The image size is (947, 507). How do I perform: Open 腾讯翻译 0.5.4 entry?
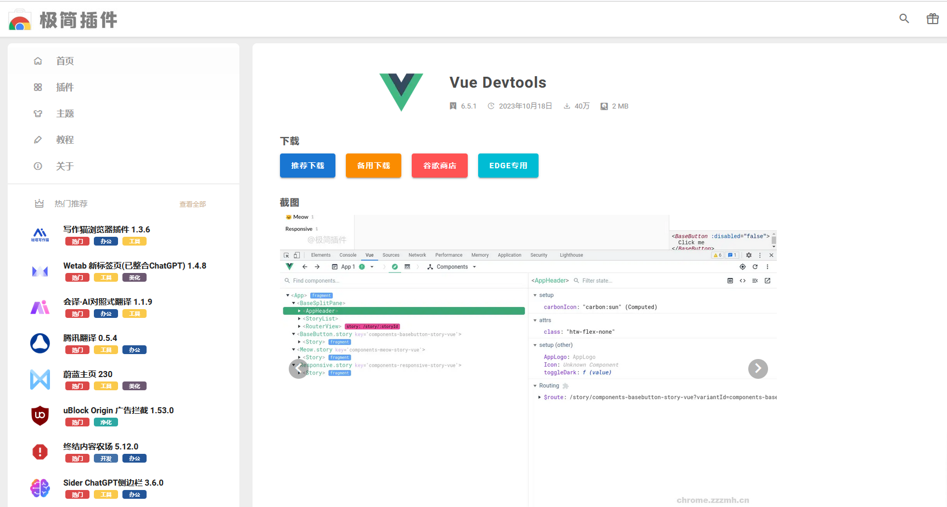point(90,338)
